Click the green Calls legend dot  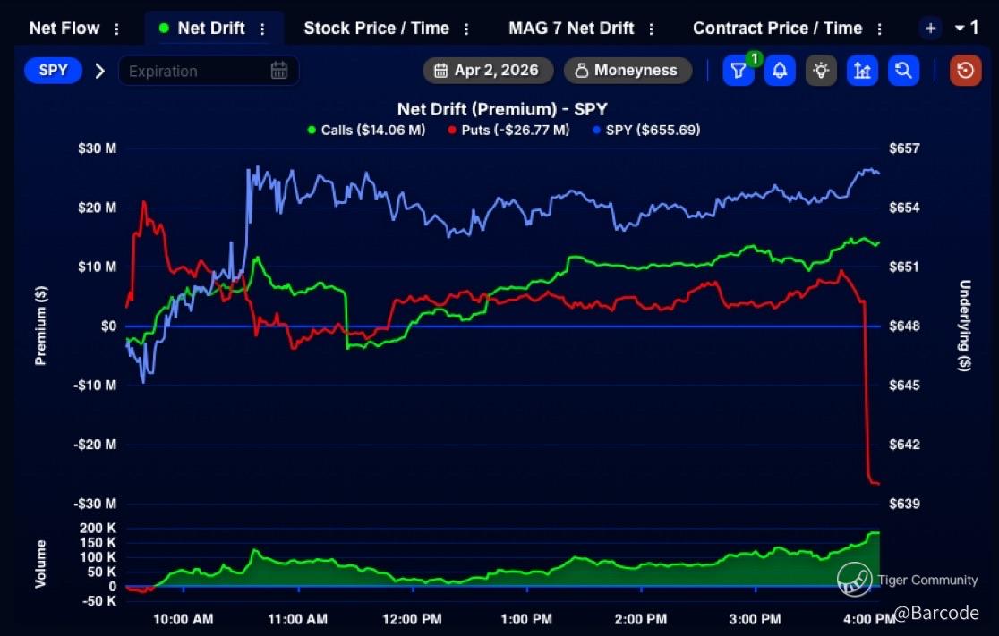pos(312,131)
